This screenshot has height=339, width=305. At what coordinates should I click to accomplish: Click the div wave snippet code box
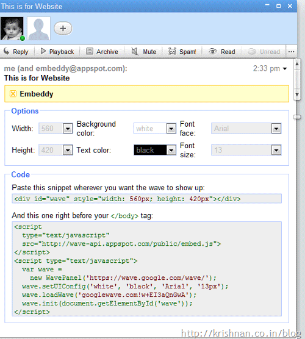(x=146, y=199)
